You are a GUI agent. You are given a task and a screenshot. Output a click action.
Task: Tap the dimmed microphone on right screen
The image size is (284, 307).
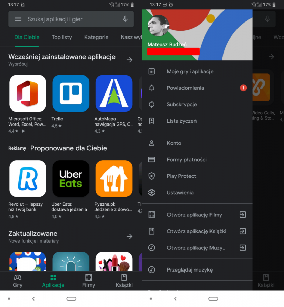click(267, 19)
